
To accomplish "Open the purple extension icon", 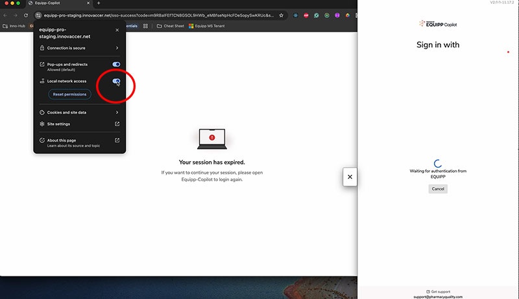I will coord(337,15).
